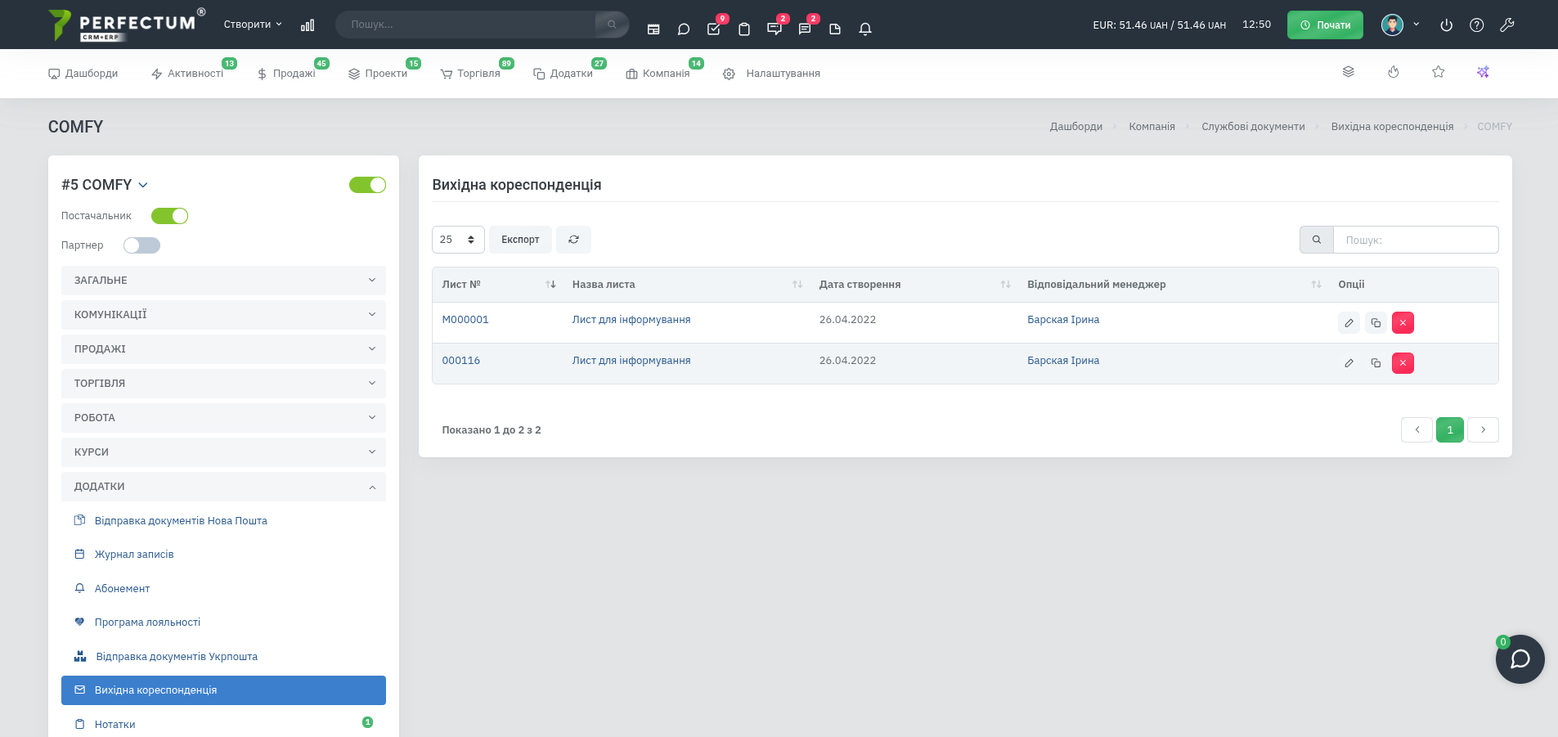Expand the ЗАГАЛЬНЕ section
The height and width of the screenshot is (737, 1558).
223,281
